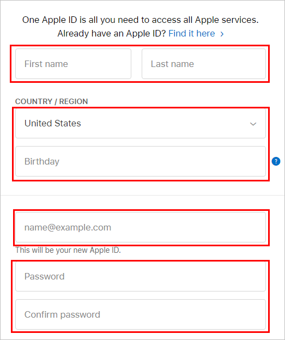Image resolution: width=285 pixels, height=340 pixels.
Task: Click the United States text in selector
Action: pyautogui.click(x=53, y=123)
